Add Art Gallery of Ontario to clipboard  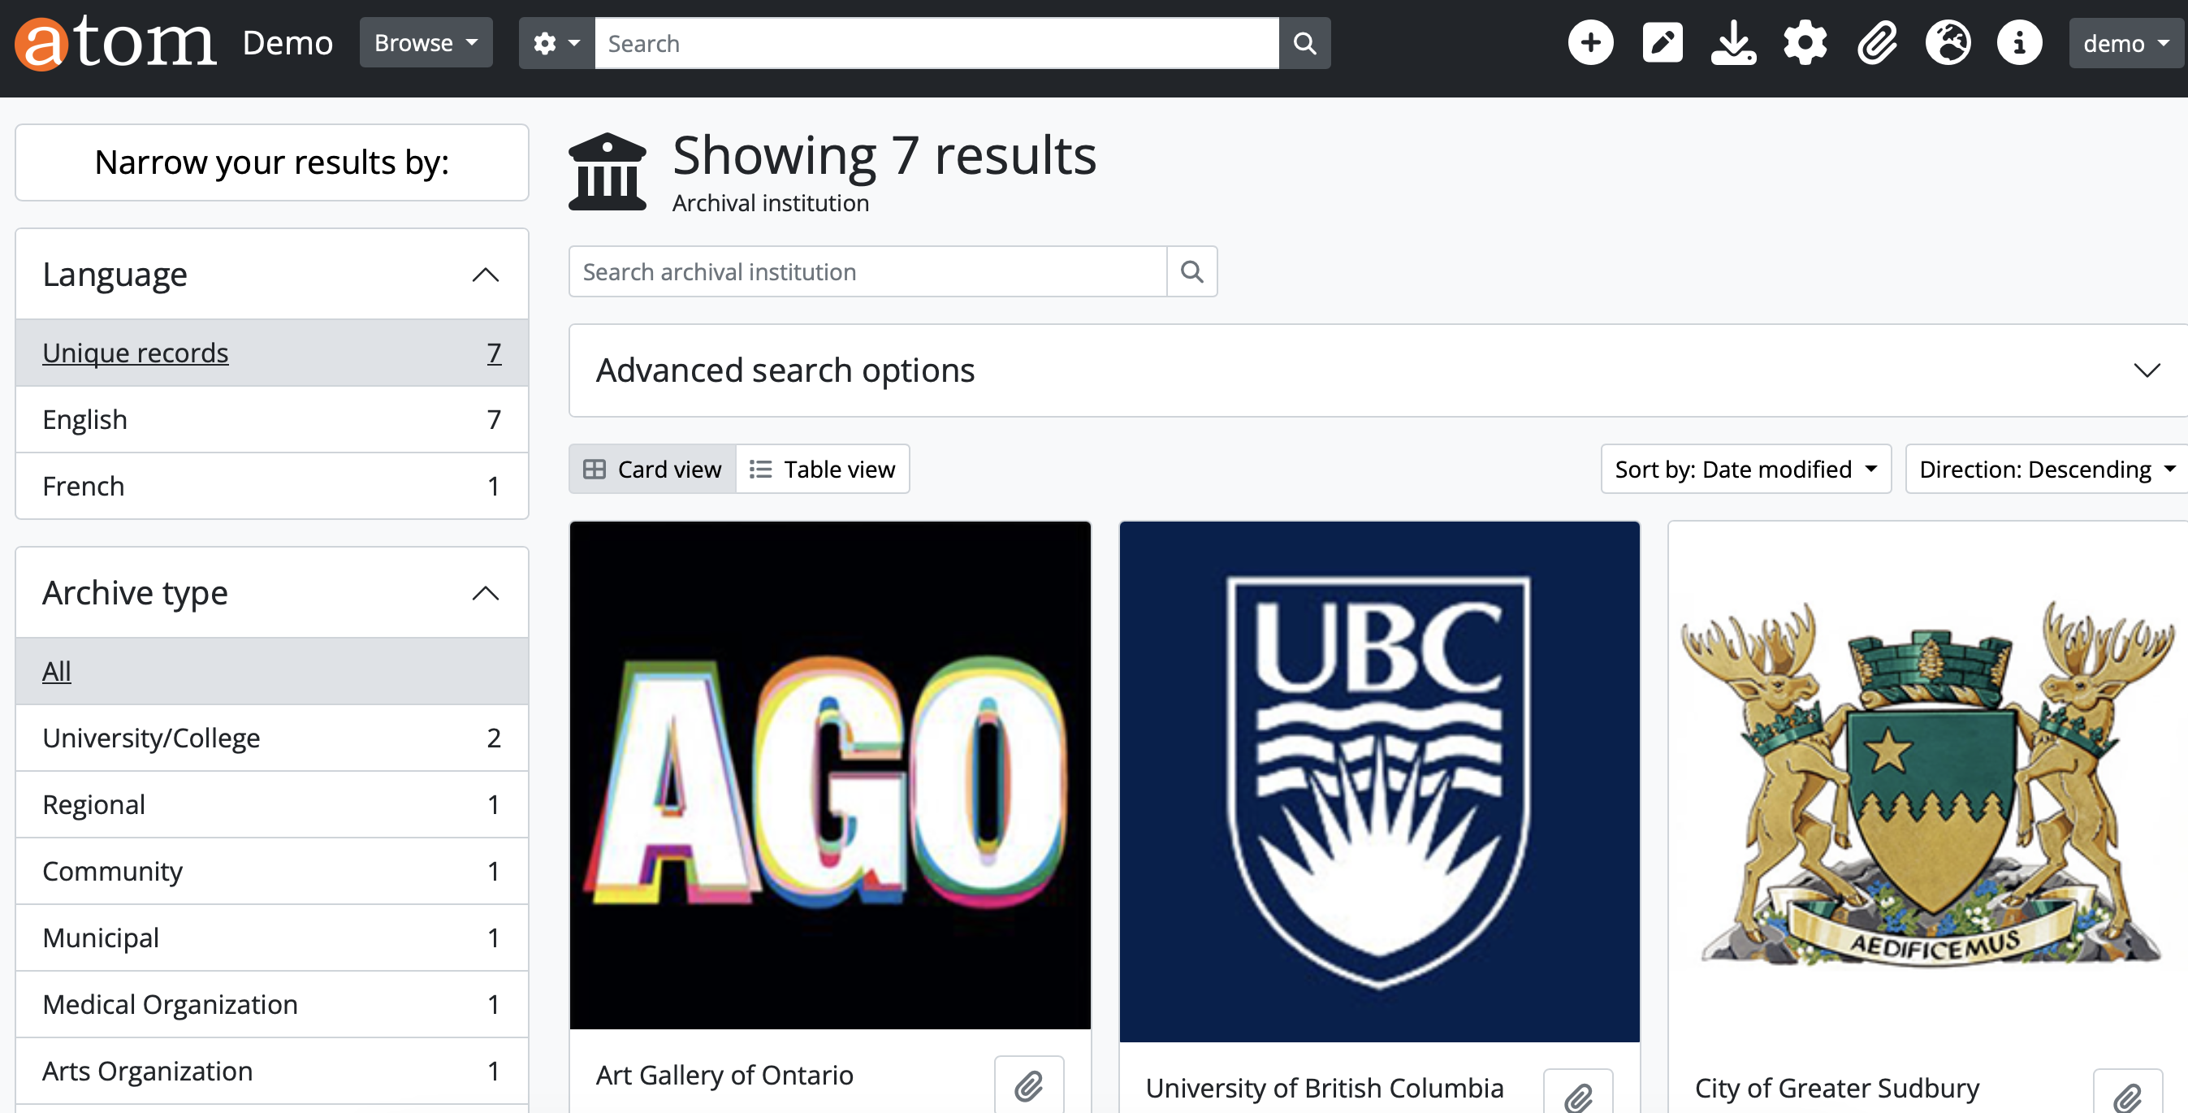[x=1028, y=1086]
